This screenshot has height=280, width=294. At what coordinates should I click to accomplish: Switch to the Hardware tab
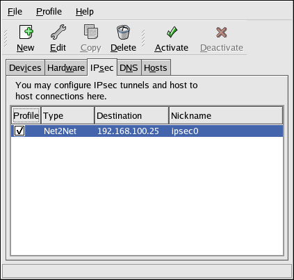pos(66,67)
